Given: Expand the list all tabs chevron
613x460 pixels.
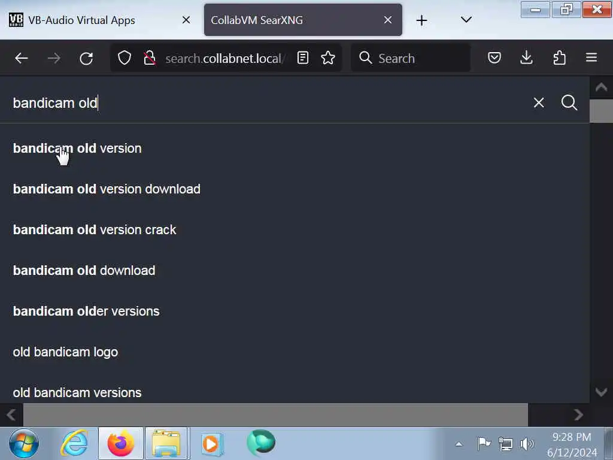Looking at the screenshot, I should click(x=466, y=20).
